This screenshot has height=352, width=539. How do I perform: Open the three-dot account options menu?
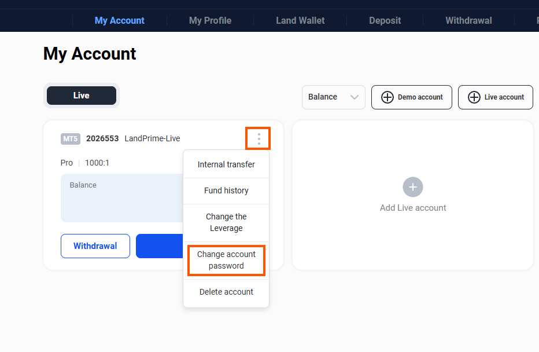[x=259, y=139]
